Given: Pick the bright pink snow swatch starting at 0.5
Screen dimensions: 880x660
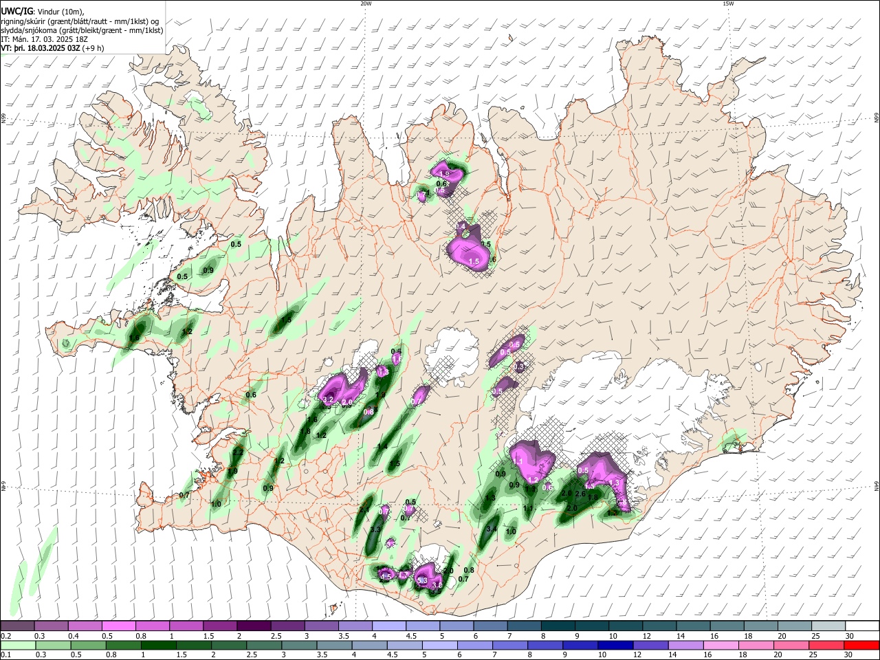Looking at the screenshot, I should (x=119, y=626).
